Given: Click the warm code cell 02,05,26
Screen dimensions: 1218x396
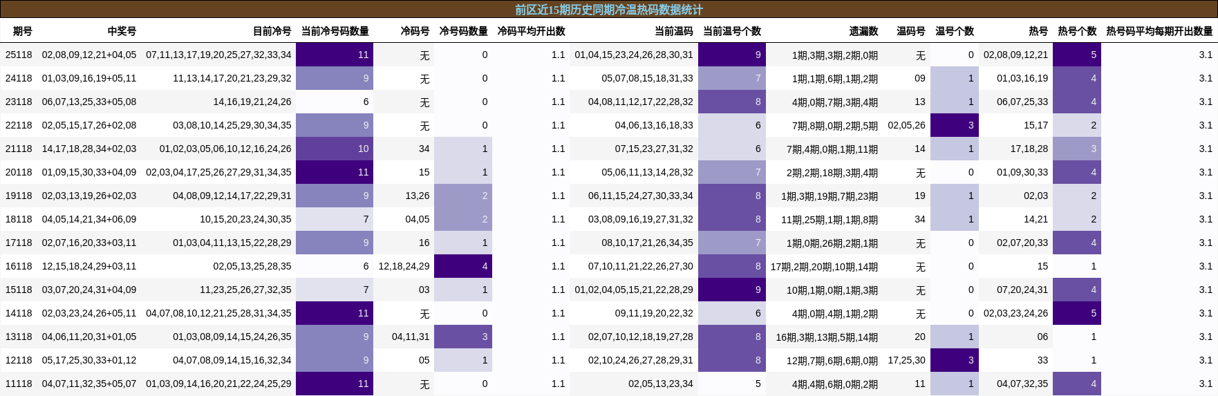Looking at the screenshot, I should click(906, 125).
